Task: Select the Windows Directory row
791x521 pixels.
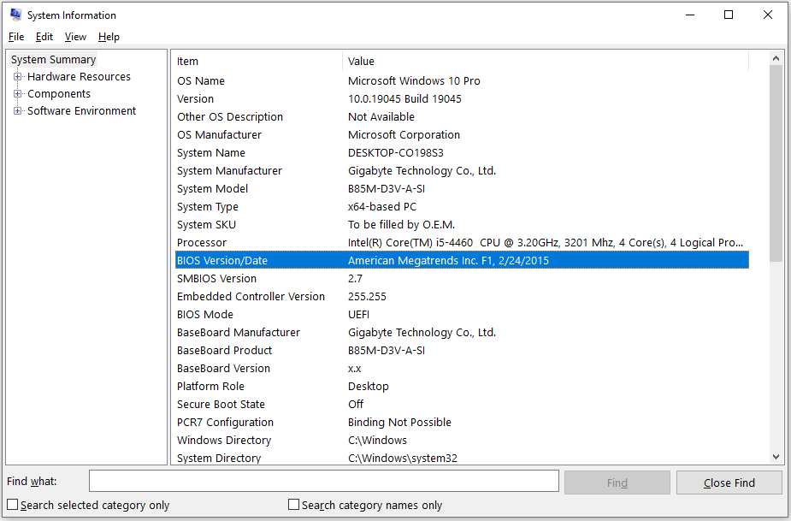Action: (462, 441)
